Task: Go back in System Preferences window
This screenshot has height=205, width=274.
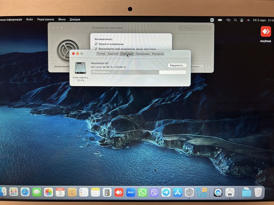Action: click(70, 28)
